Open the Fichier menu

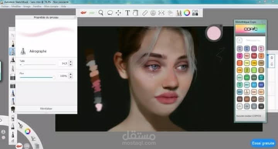point(5,7)
